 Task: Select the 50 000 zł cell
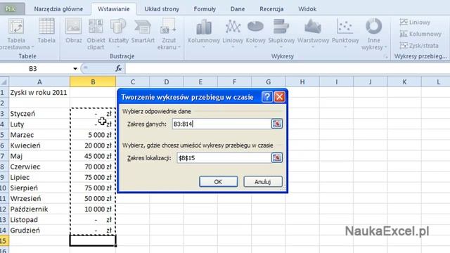(93, 198)
